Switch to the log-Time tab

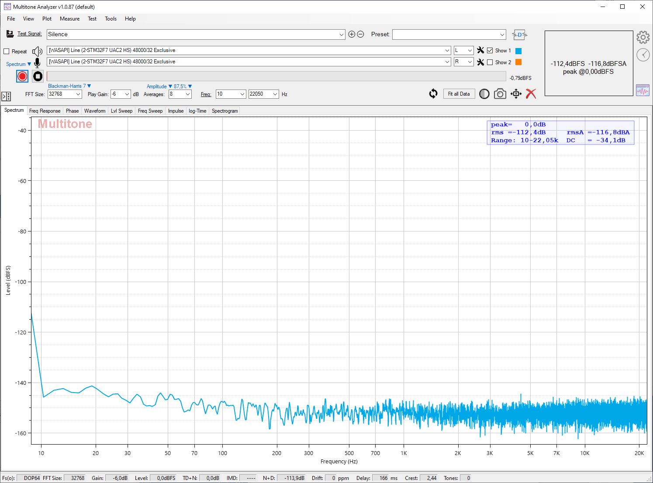[x=197, y=111]
